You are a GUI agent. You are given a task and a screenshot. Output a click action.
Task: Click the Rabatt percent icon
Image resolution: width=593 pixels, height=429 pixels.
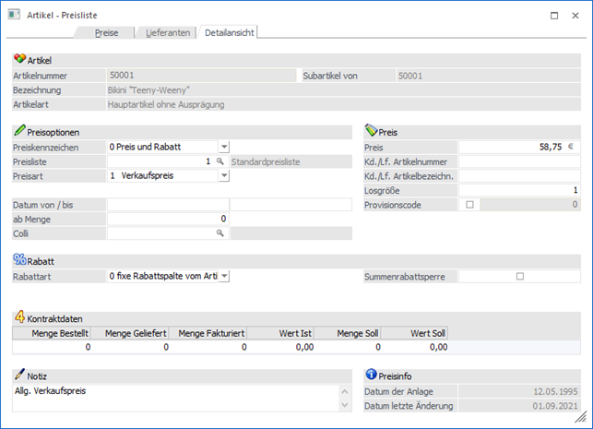[x=19, y=260]
